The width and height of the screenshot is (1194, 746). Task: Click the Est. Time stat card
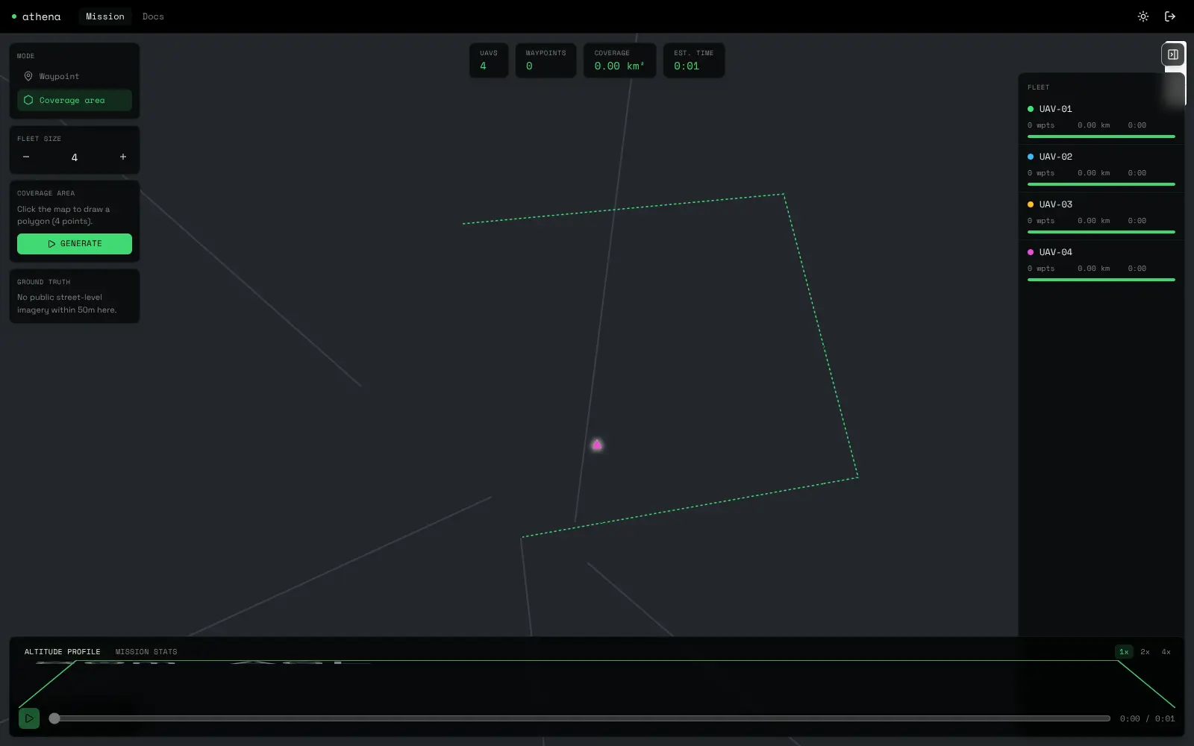(694, 60)
